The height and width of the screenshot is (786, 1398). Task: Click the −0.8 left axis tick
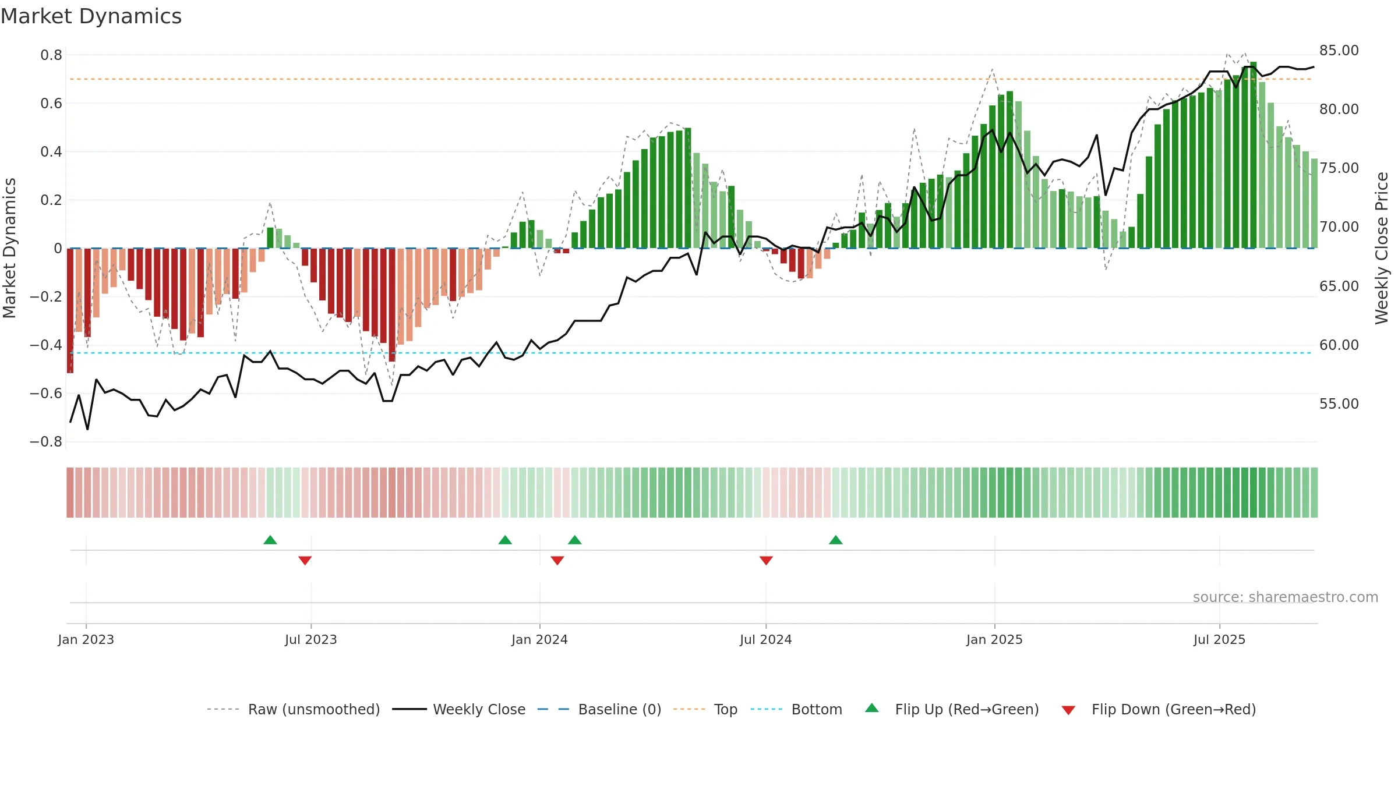point(46,442)
